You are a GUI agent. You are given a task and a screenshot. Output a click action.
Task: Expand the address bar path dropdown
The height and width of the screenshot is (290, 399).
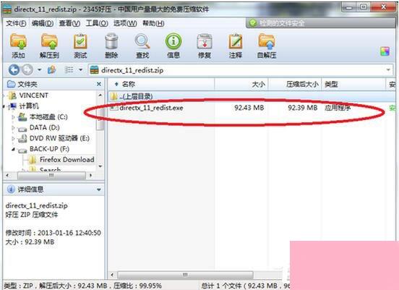pos(388,69)
